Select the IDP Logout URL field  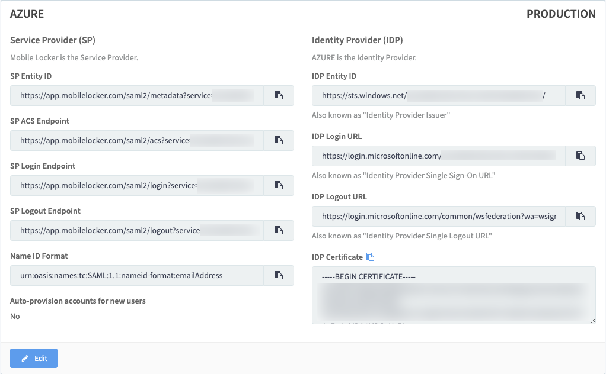[x=439, y=216]
